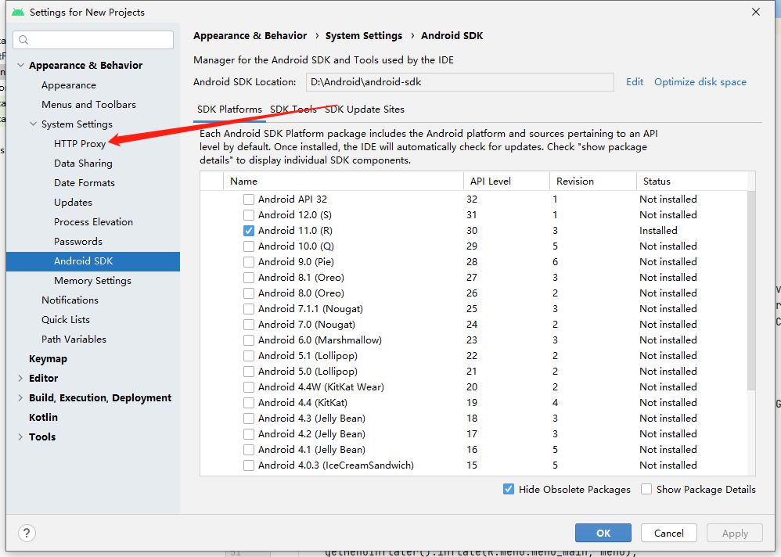781x557 pixels.
Task: Check the Android 7.0 (Nougat) checkbox
Action: (x=249, y=325)
